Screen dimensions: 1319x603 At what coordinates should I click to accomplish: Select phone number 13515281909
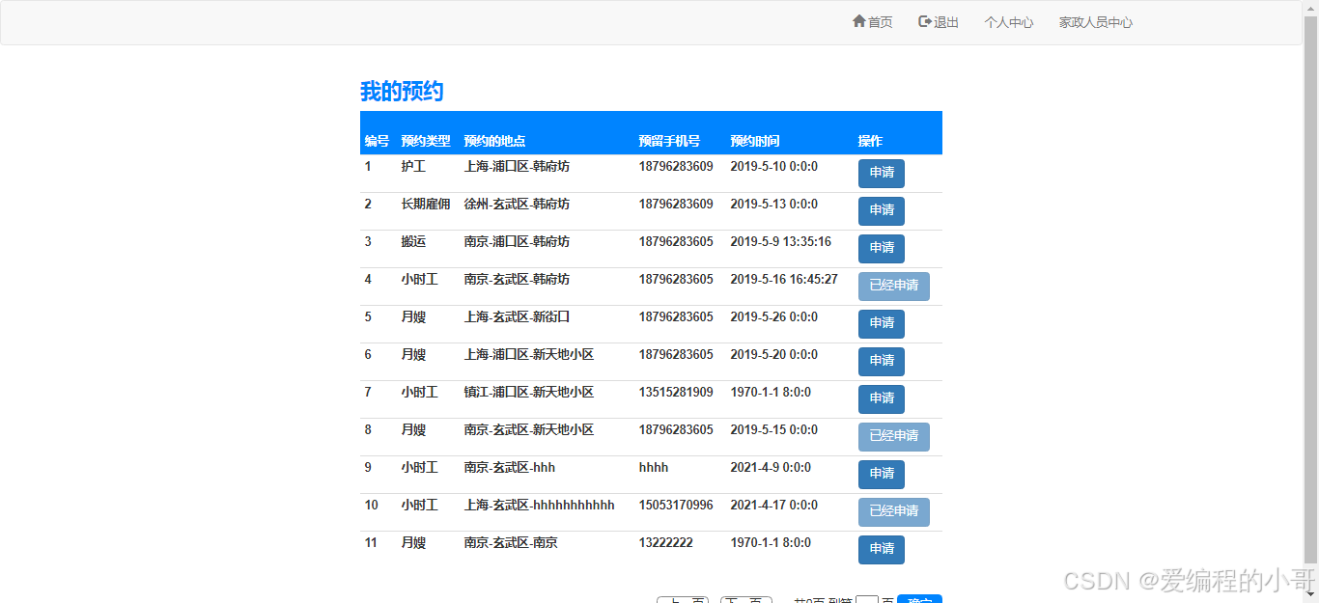point(676,392)
